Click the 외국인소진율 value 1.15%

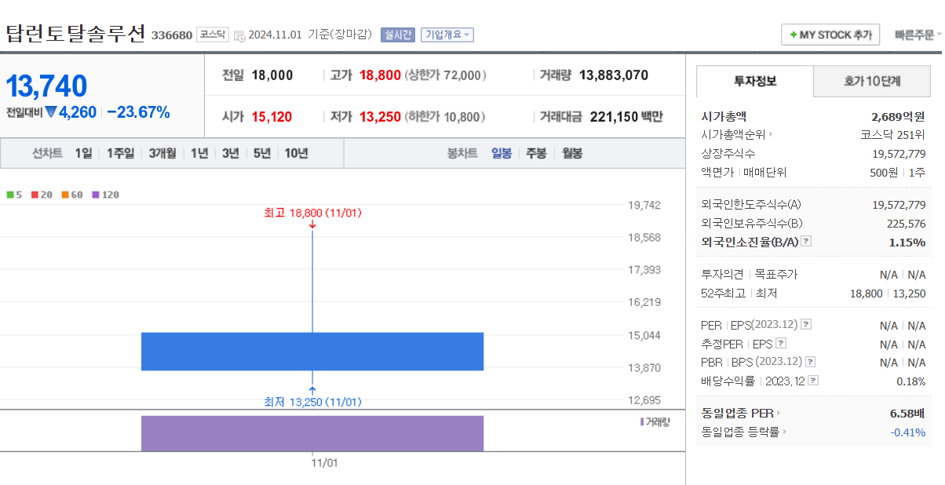(907, 242)
